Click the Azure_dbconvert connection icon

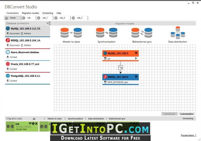pyautogui.click(x=8, y=52)
